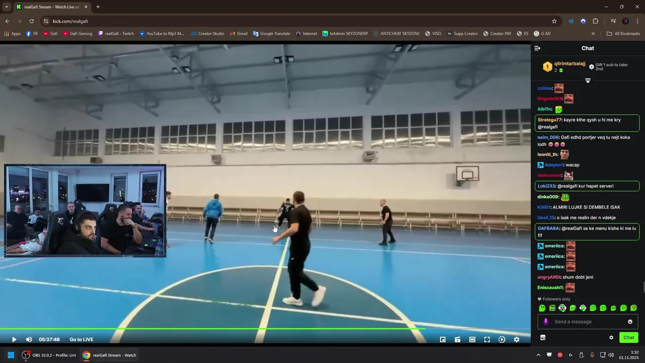Screen dimensions: 645x363
Task: Open Creator Studio bookmark
Action: 207,34
